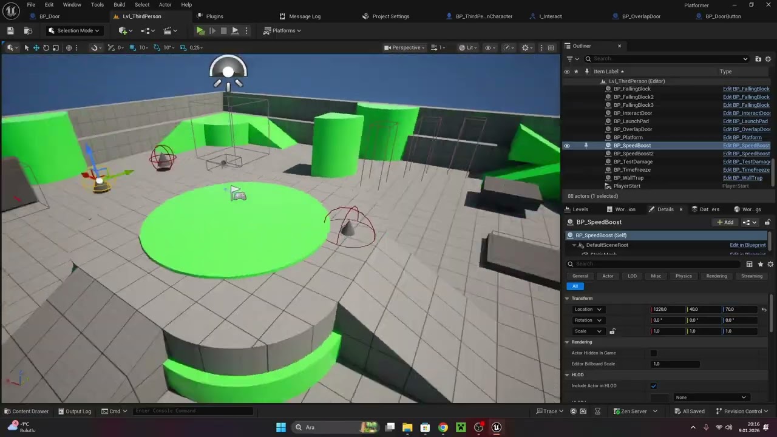The image size is (777, 437).
Task: Click the Browse content icon next to Save
Action: pyautogui.click(x=28, y=30)
